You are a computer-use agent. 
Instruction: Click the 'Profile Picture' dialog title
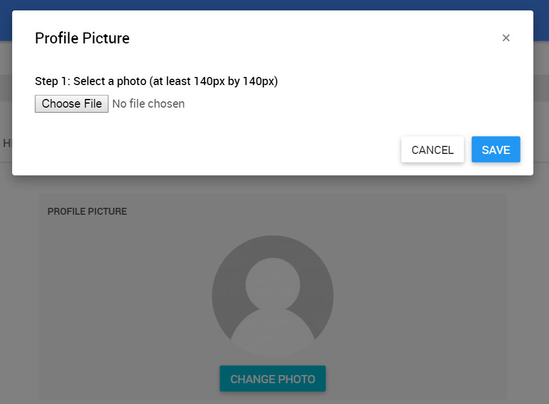[x=82, y=39]
